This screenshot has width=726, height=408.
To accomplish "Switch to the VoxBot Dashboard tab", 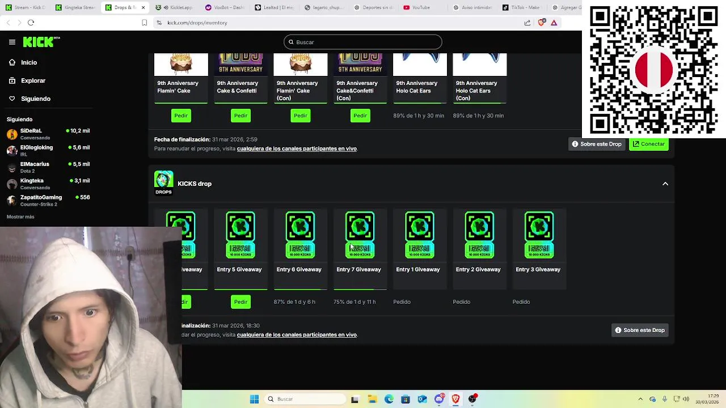I will (225, 7).
